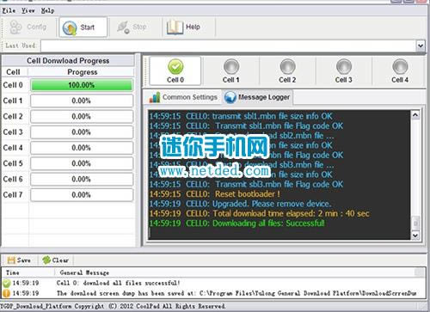The width and height of the screenshot is (430, 312).
Task: Click the YGDP copyright status bar text
Action: click(113, 306)
